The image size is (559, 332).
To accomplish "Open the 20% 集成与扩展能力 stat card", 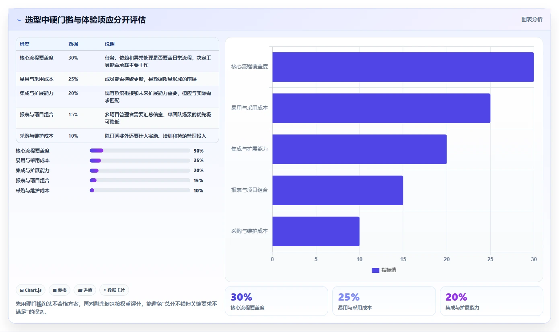I will point(491,301).
